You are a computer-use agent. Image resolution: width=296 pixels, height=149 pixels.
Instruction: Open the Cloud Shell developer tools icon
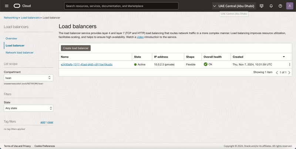click(x=262, y=6)
